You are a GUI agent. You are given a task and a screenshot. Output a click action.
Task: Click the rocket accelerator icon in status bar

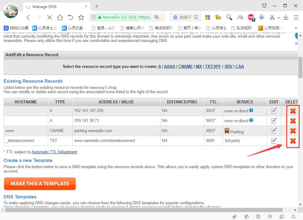click(x=234, y=217)
